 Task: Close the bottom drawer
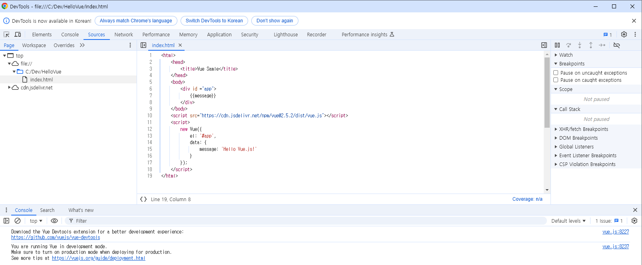pyautogui.click(x=635, y=210)
